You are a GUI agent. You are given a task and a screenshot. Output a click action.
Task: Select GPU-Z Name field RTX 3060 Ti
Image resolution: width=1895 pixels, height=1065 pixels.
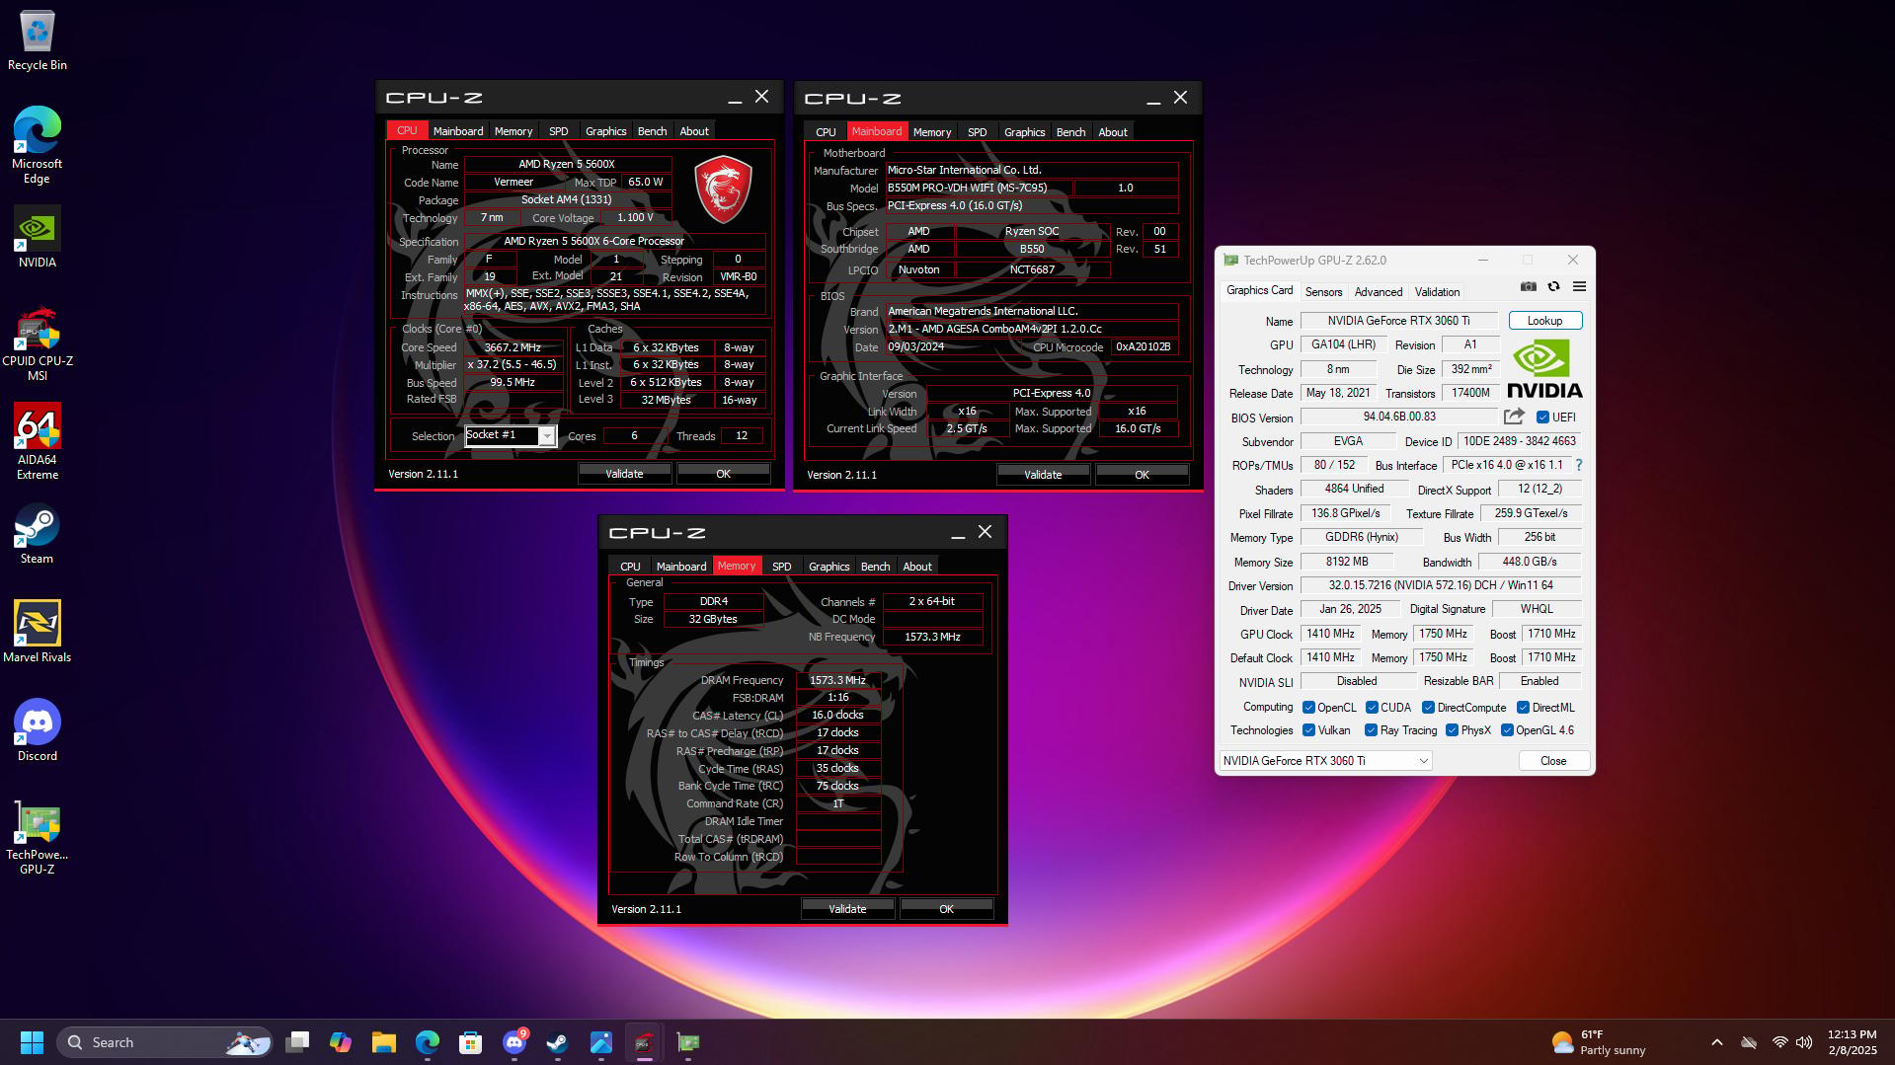tap(1398, 321)
